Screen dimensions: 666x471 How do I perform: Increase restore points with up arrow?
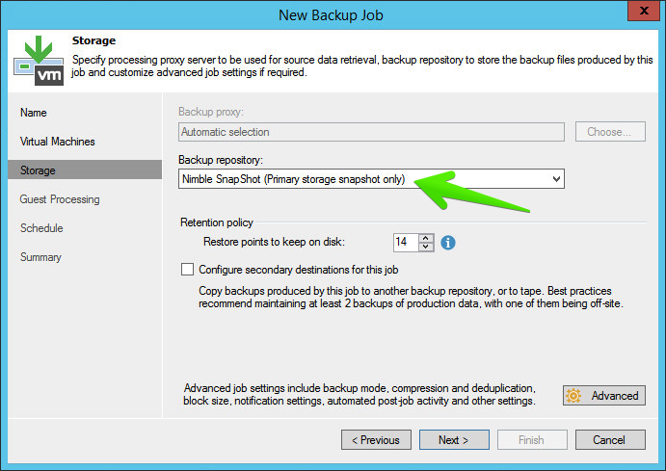pyautogui.click(x=426, y=238)
